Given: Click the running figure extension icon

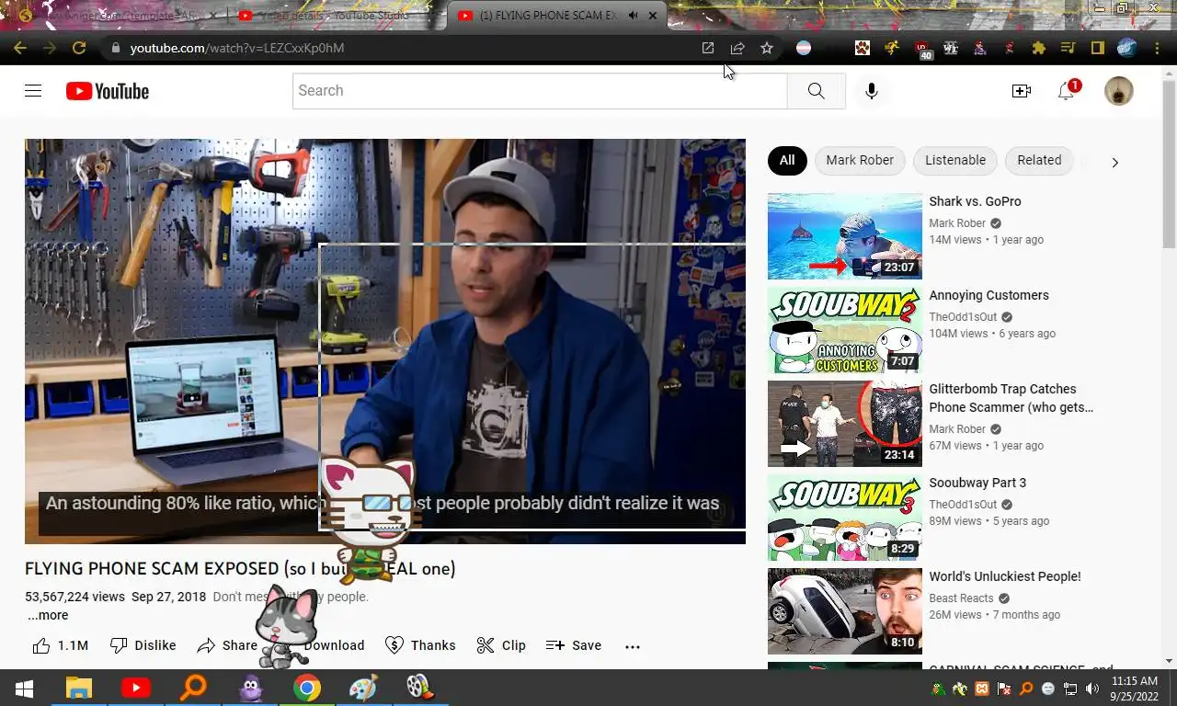Looking at the screenshot, I should tap(892, 48).
